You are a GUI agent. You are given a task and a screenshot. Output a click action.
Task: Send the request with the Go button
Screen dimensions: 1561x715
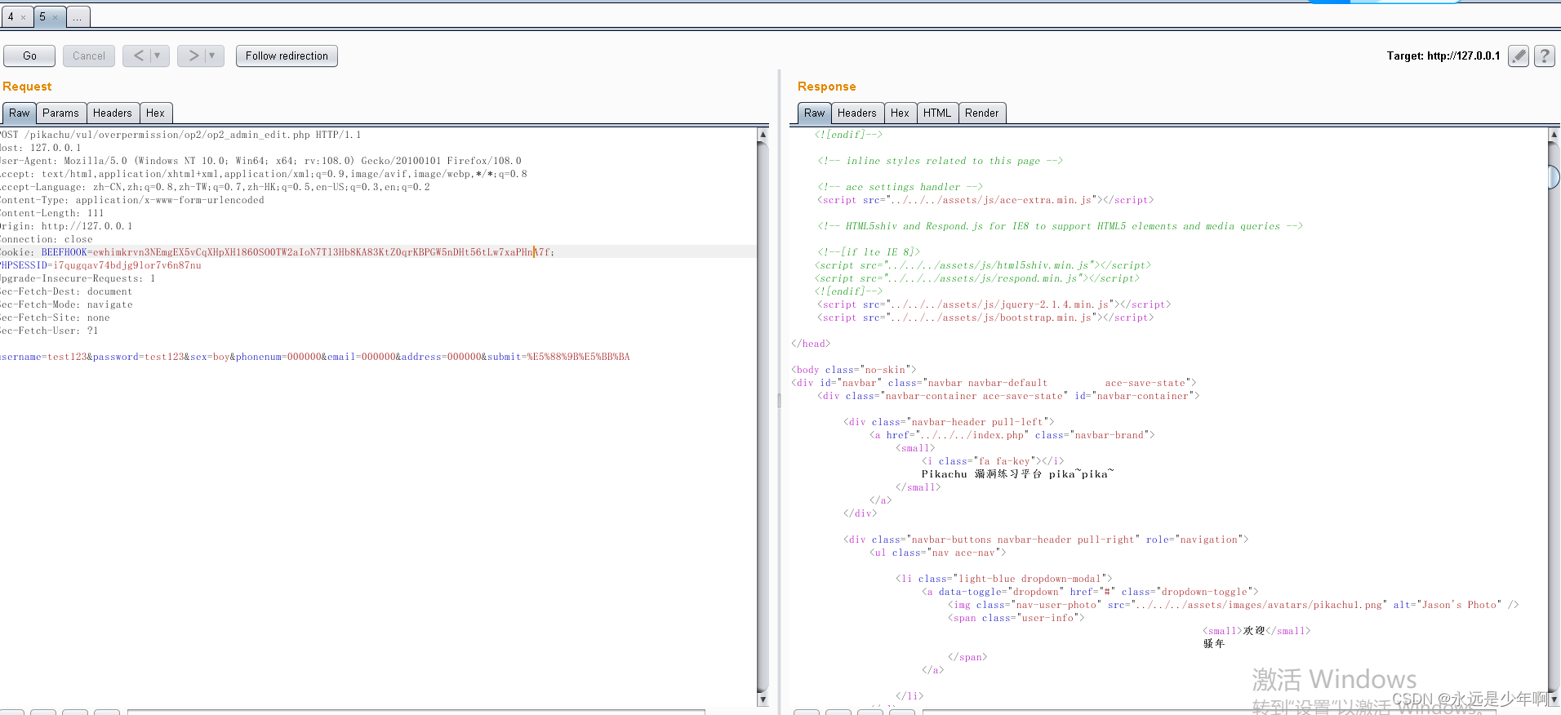tap(29, 56)
